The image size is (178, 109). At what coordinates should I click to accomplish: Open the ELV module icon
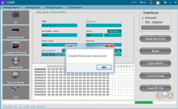tap(16, 92)
